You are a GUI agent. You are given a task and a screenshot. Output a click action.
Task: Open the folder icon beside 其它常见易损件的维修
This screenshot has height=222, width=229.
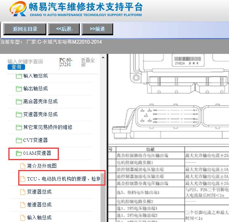[x=19, y=127]
